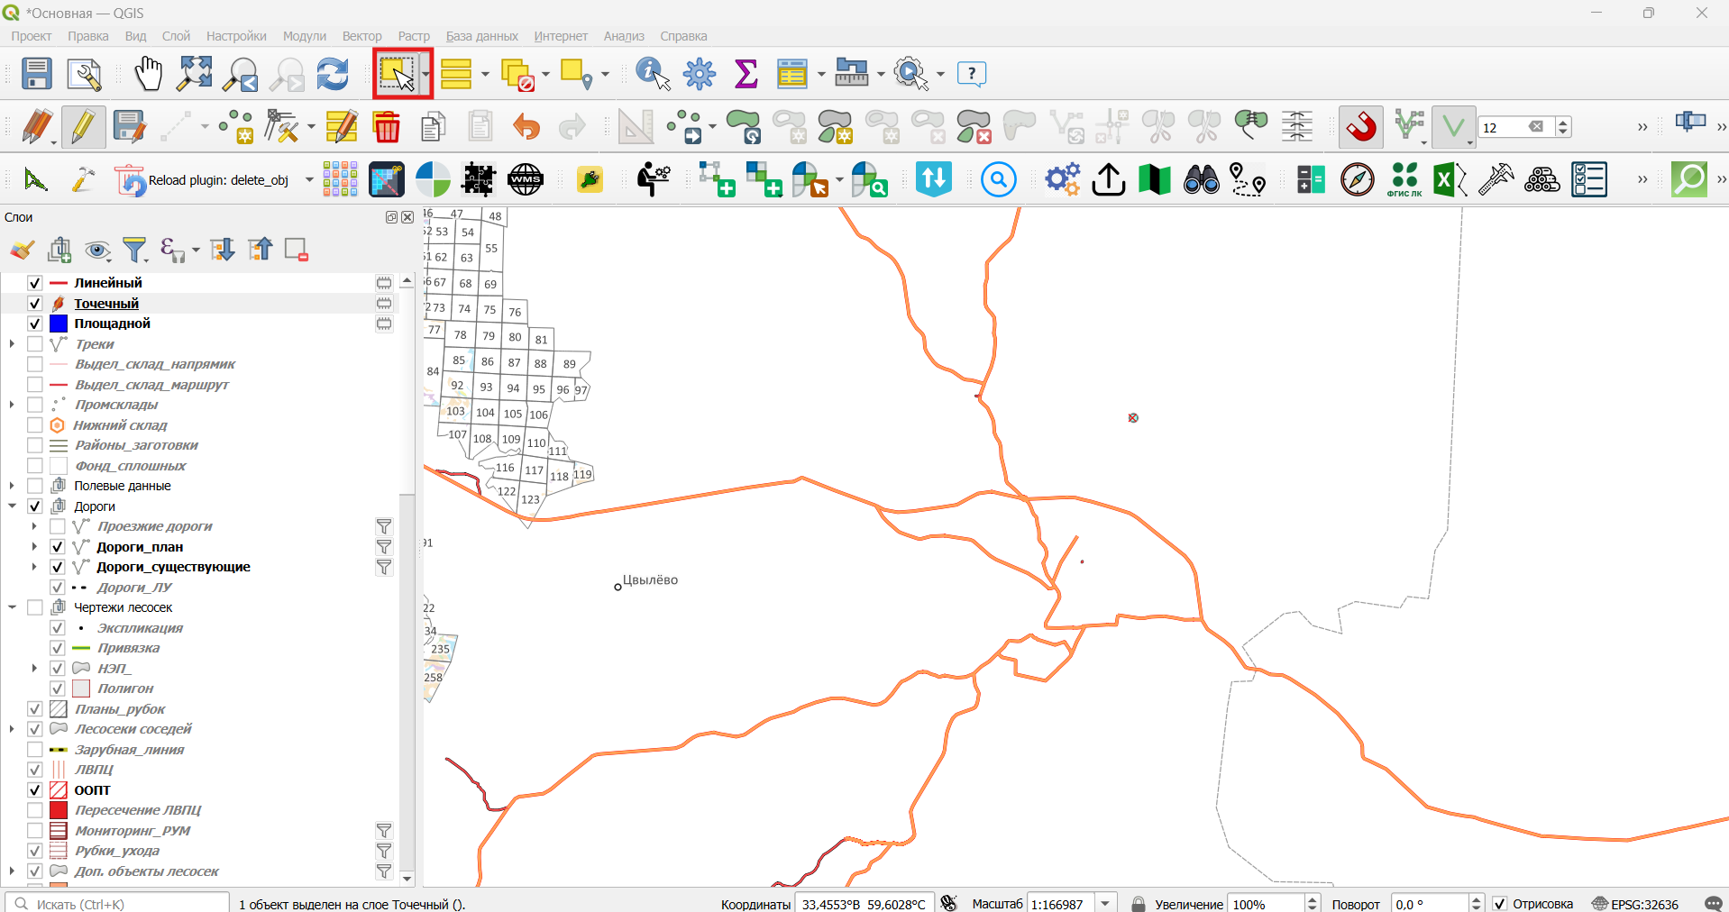The width and height of the screenshot is (1729, 912).
Task: Hide the Площадной layer
Action: pos(35,324)
